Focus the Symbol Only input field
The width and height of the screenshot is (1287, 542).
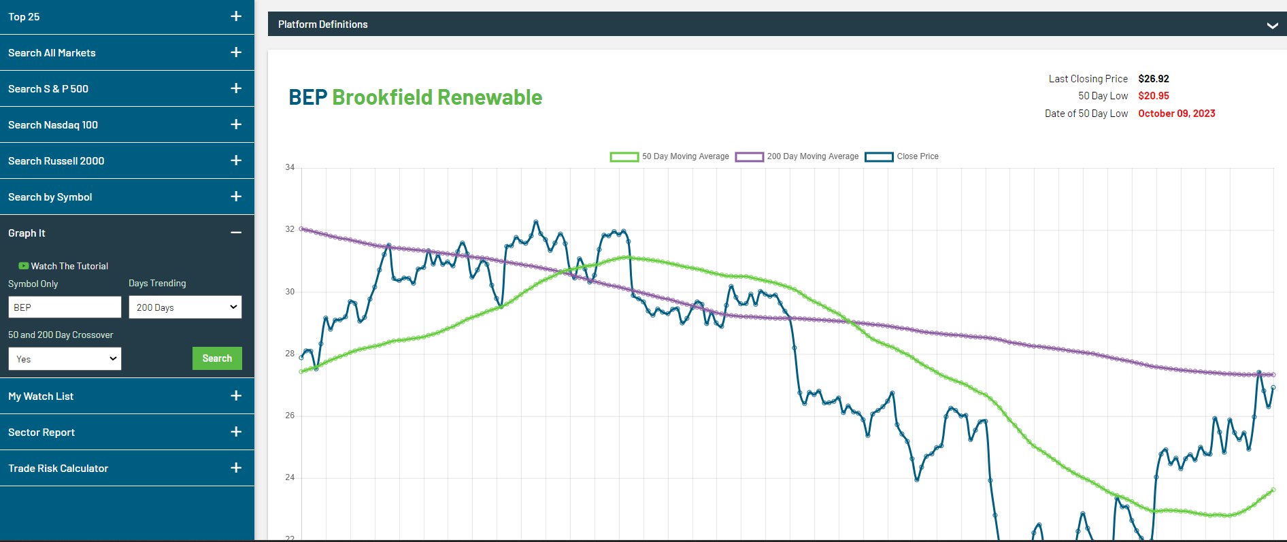[65, 307]
